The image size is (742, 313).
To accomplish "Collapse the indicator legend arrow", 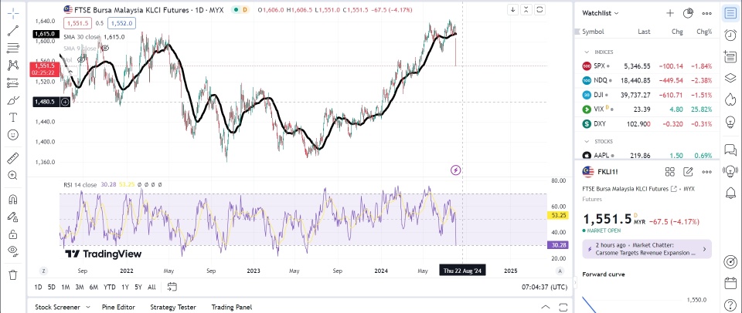I will pyautogui.click(x=70, y=72).
